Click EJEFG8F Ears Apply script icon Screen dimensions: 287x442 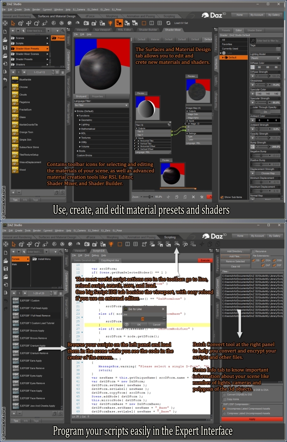15,360
